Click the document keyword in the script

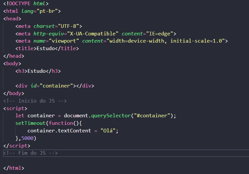click(x=76, y=116)
